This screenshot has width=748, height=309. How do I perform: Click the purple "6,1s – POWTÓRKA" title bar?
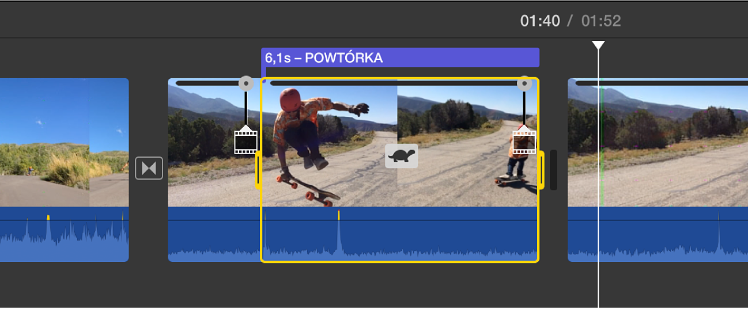[x=401, y=58]
